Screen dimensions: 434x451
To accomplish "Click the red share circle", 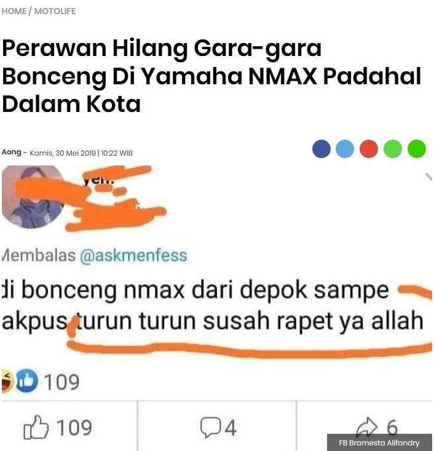I will 369,149.
